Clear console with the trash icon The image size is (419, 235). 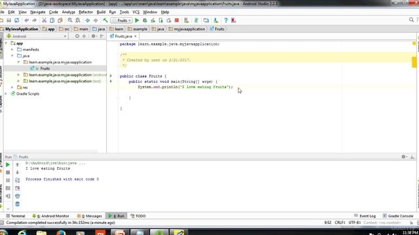[x=18, y=204]
